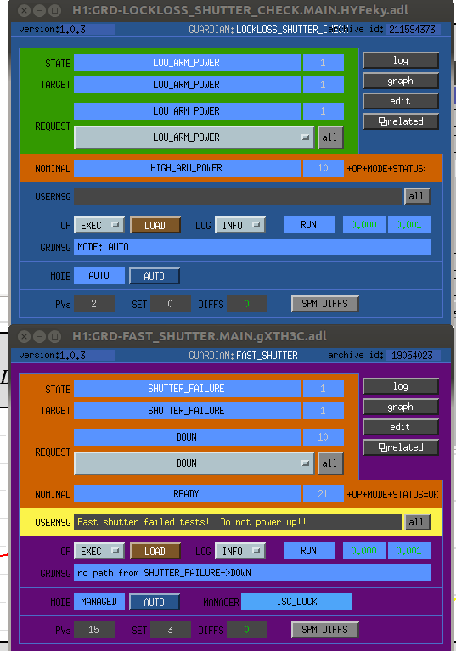456x651 pixels.
Task: Click NOMINAL field showing HIGH_ARM_POWER
Action: [187, 168]
